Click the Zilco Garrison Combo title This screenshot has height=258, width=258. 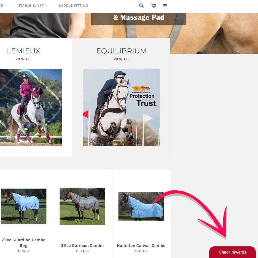pos(82,246)
